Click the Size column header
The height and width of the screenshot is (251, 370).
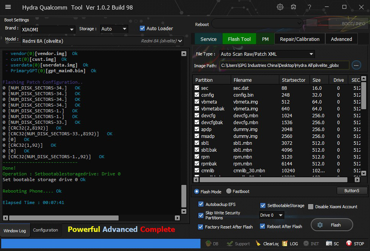click(x=319, y=80)
